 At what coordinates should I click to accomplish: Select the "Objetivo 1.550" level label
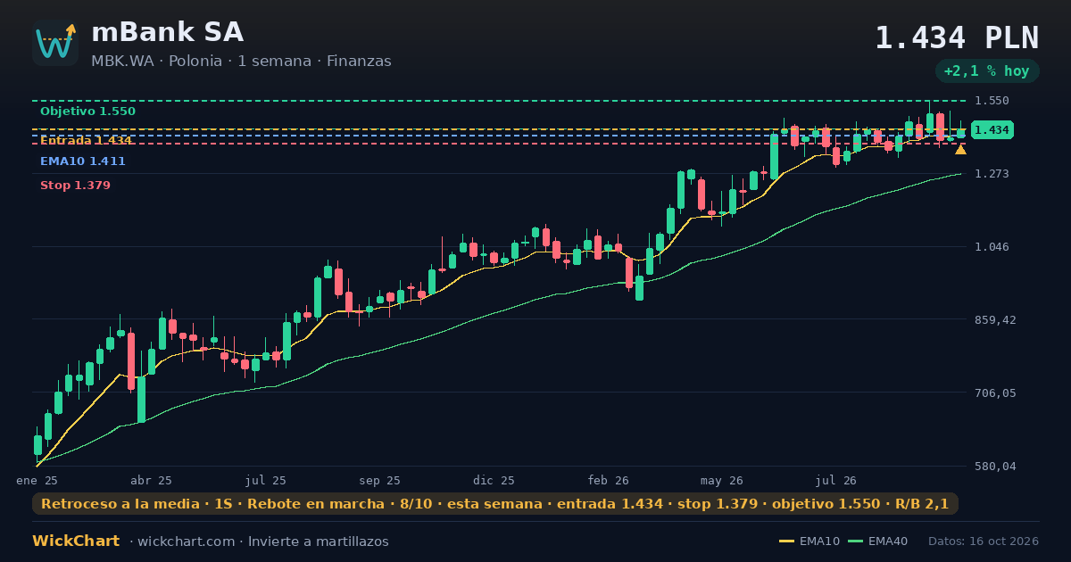pos(87,112)
